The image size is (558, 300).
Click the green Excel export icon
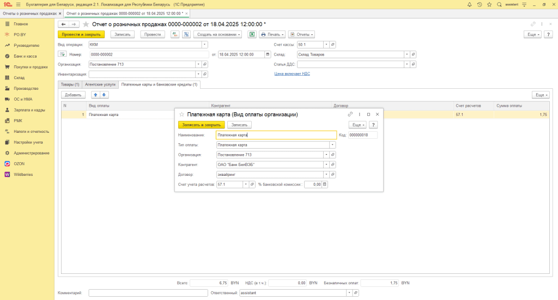[x=252, y=34]
